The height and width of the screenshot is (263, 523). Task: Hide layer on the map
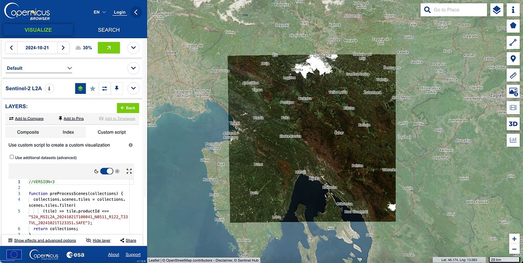(99, 241)
